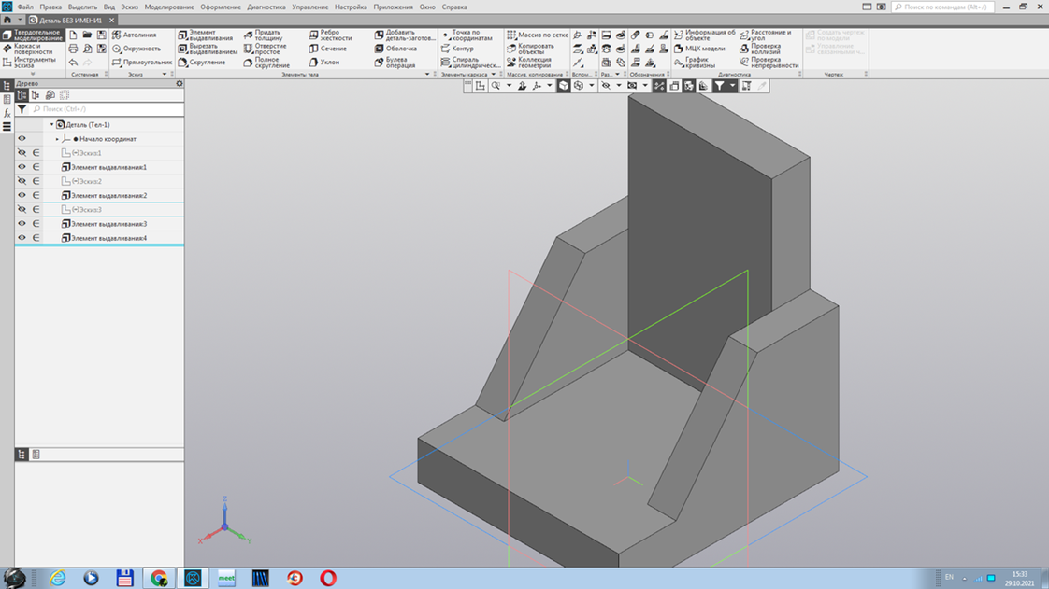Image resolution: width=1049 pixels, height=589 pixels.
Task: Switch to Инструменты эскиза toolset
Action: [x=32, y=63]
